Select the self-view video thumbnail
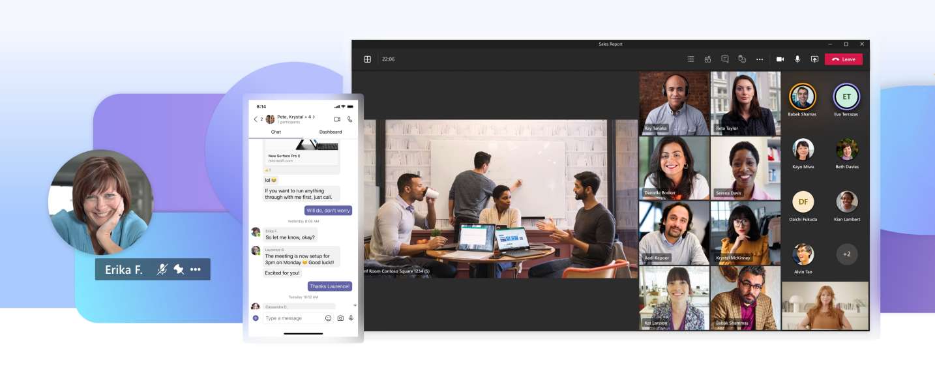 click(825, 306)
